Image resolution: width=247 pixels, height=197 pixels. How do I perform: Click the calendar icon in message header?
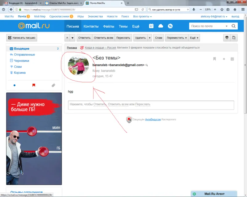(x=232, y=59)
